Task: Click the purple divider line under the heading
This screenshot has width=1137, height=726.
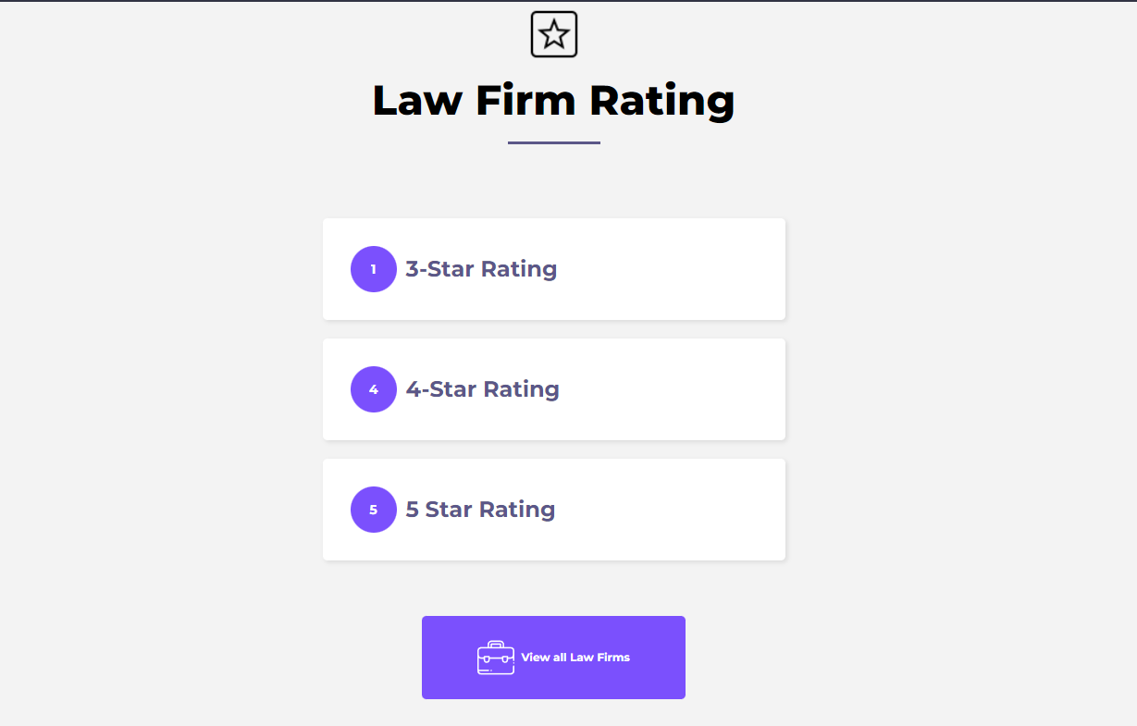Action: tap(554, 142)
